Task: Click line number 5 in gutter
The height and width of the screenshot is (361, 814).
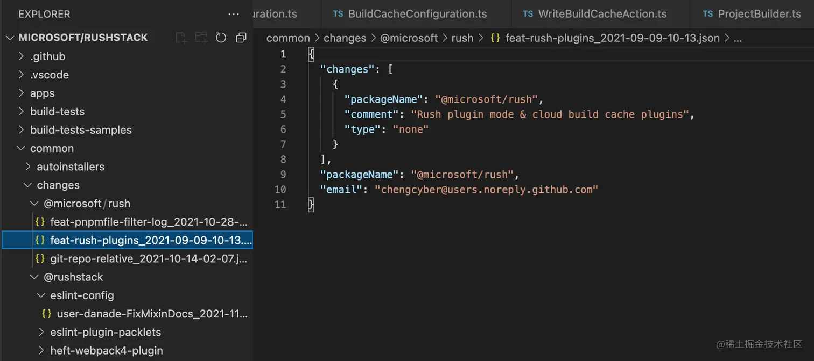Action: click(x=284, y=114)
